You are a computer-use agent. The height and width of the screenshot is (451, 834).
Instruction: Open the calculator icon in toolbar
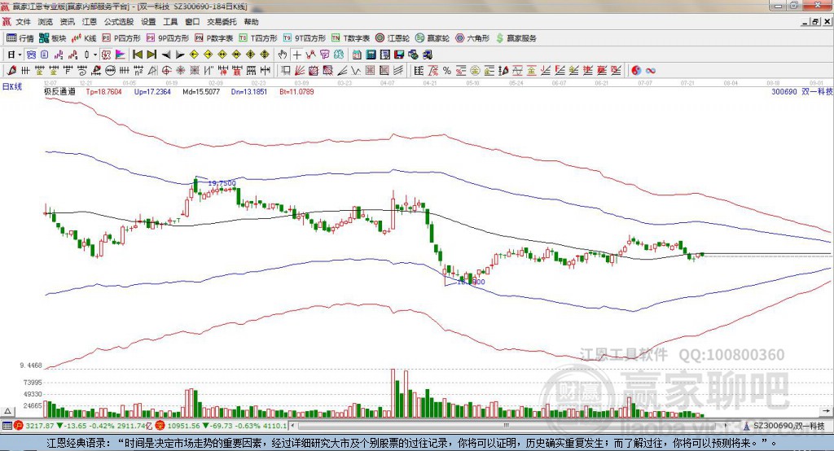click(x=371, y=55)
